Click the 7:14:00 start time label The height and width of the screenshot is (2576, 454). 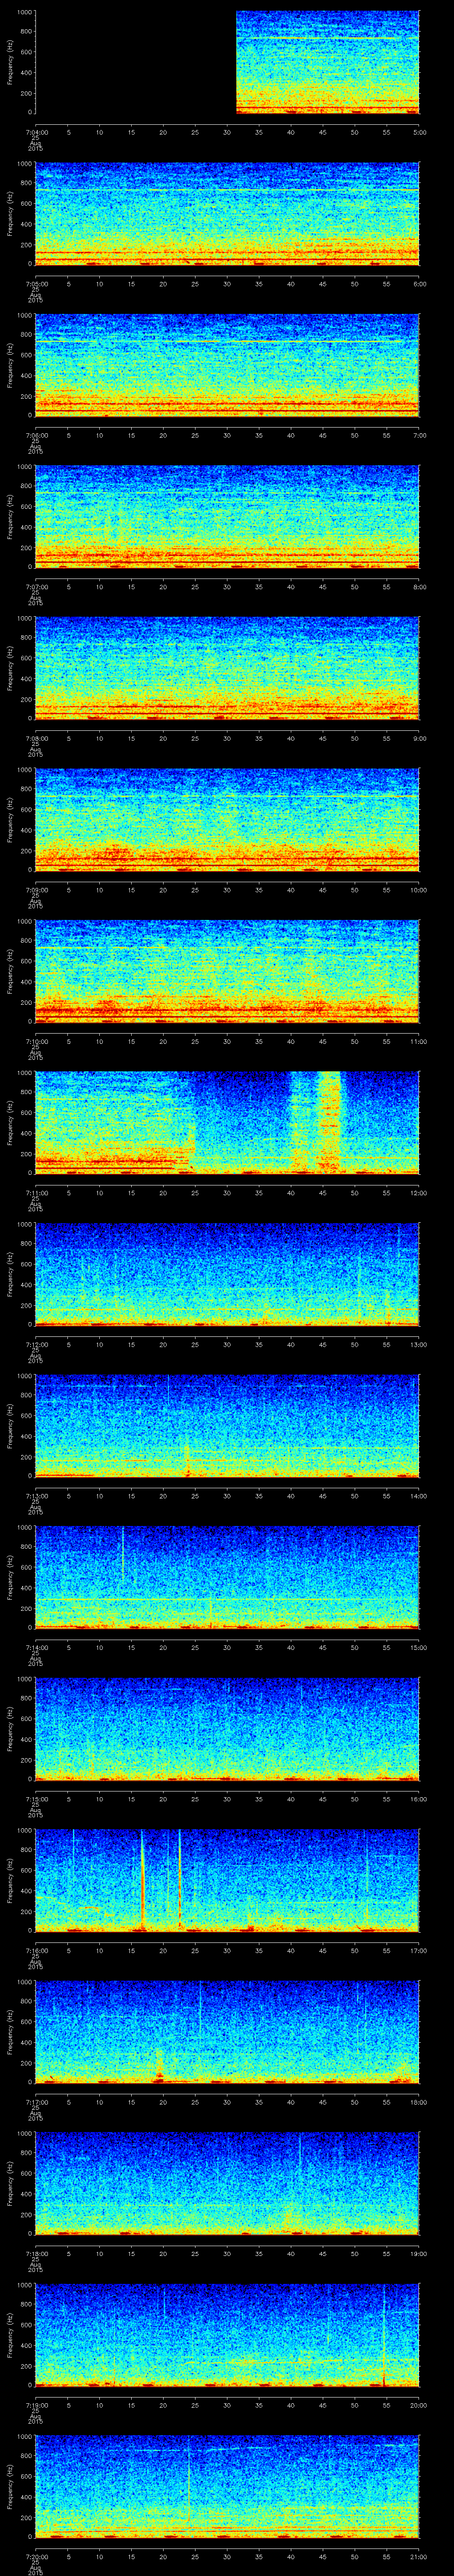pyautogui.click(x=36, y=1647)
